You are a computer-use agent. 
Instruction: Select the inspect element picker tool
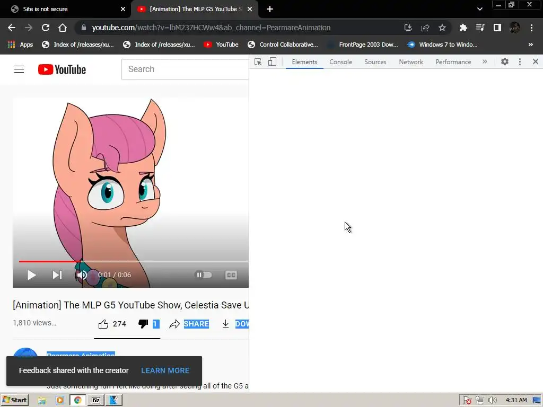pos(258,61)
